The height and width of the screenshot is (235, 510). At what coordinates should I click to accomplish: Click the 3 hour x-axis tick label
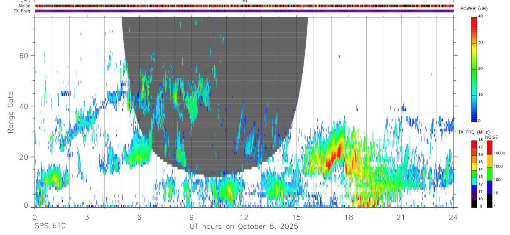coord(87,217)
